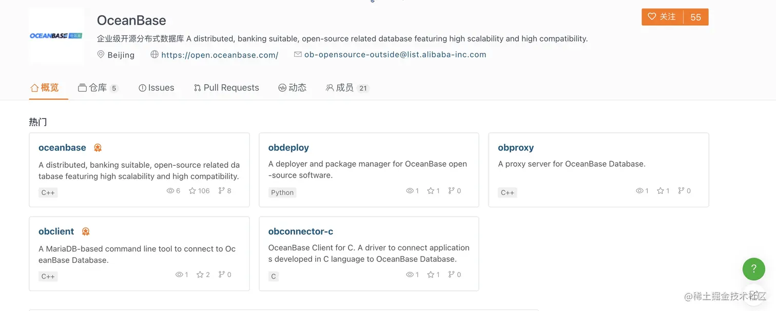Open the obconnector-c repository link
The height and width of the screenshot is (311, 776).
click(301, 231)
